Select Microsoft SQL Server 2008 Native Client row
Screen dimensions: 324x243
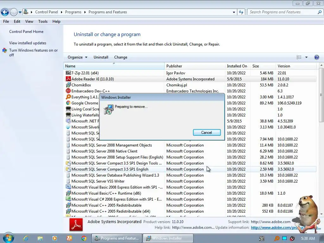pos(190,151)
